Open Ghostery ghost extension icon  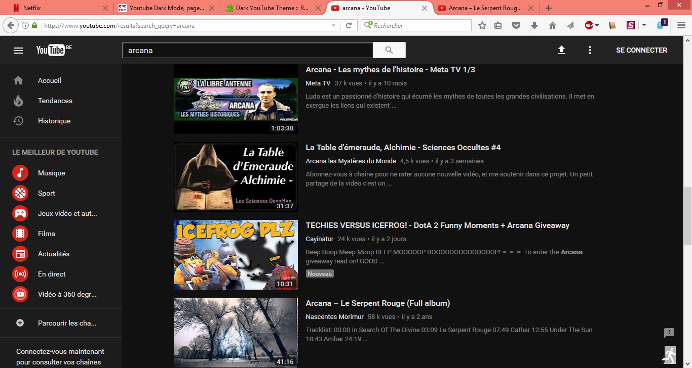[x=661, y=25]
